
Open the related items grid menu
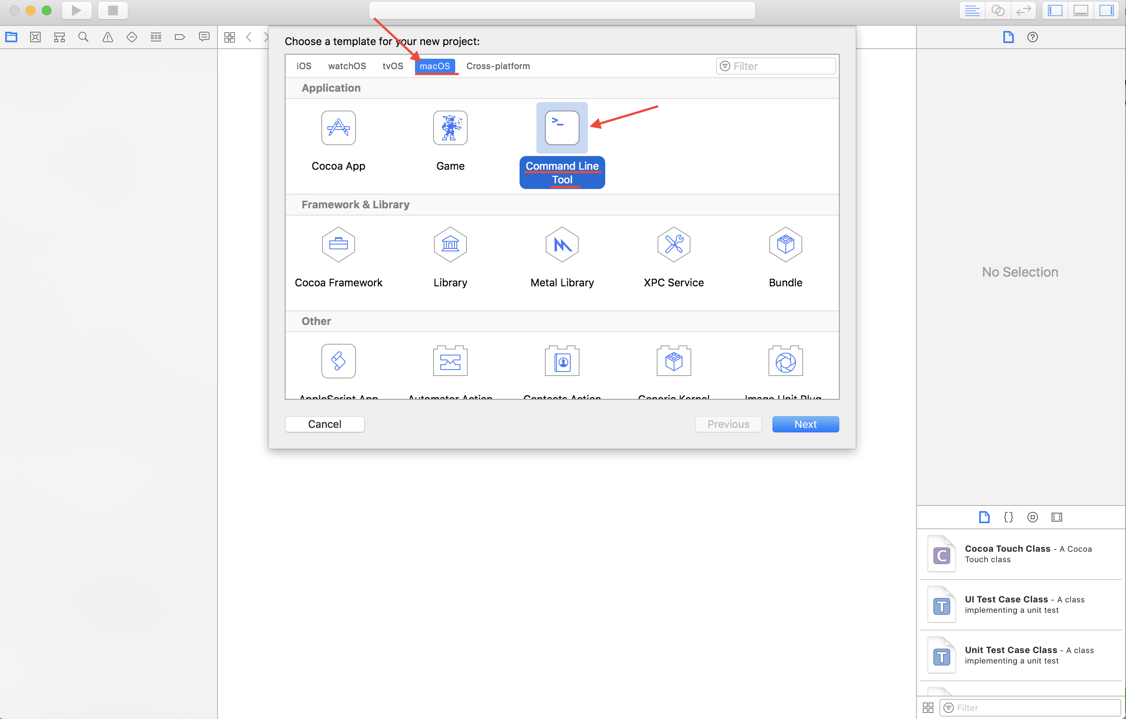pyautogui.click(x=230, y=37)
